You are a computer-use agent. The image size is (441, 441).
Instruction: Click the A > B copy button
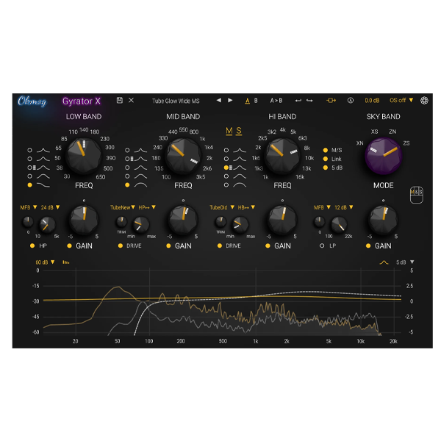pyautogui.click(x=276, y=100)
